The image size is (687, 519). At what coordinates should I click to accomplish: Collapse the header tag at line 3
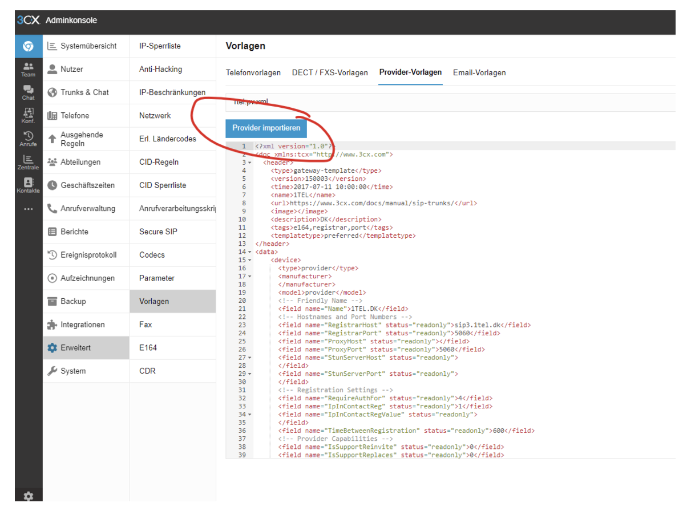tap(250, 163)
